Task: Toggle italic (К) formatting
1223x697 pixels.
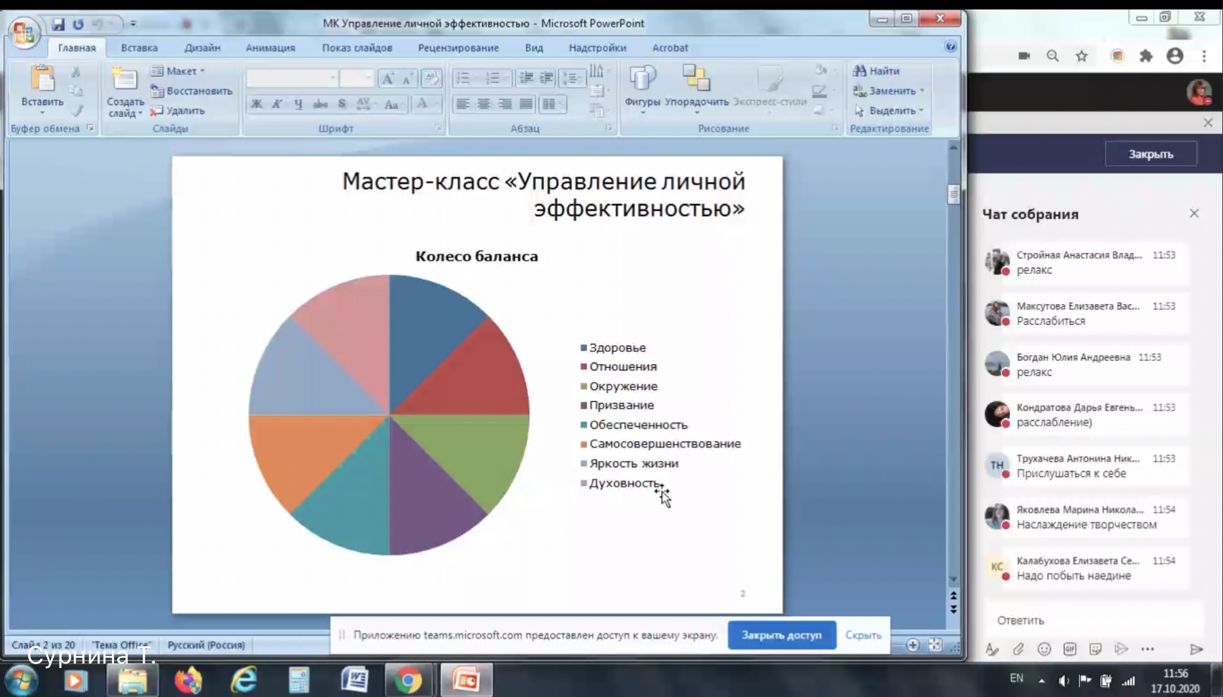Action: click(x=277, y=105)
